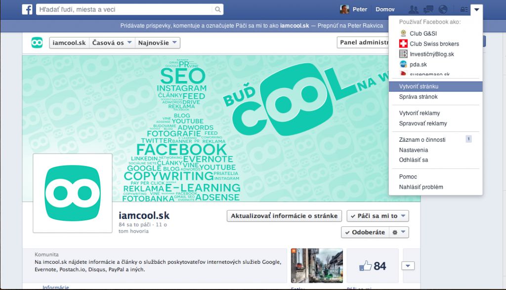The width and height of the screenshot is (506, 290).
Task: Click the search magnifier icon
Action: [218, 9]
